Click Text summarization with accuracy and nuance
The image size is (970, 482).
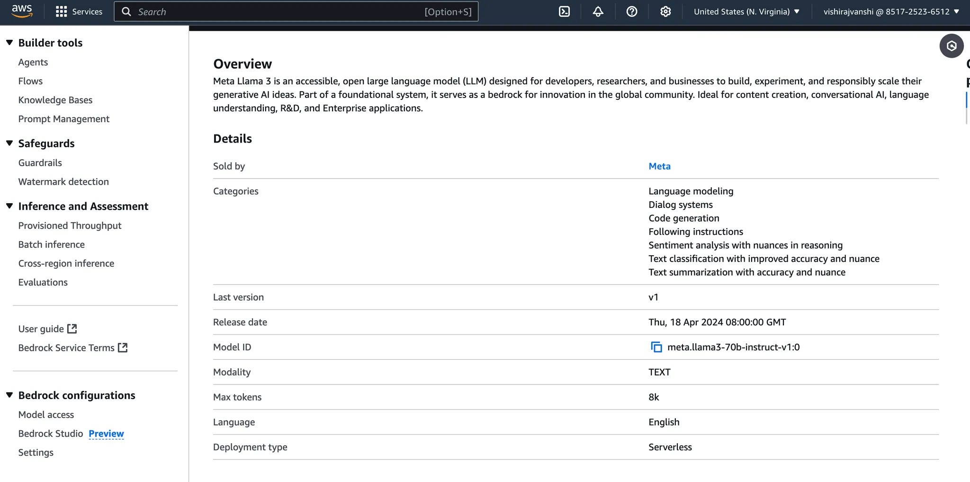746,272
